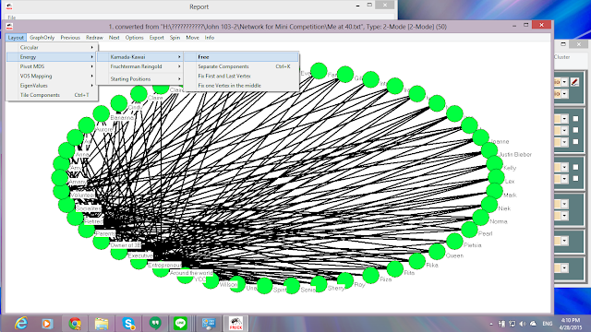Viewport: 591px width, 332px height.
Task: Select Fix First and Last Vertex
Action: 242,76
